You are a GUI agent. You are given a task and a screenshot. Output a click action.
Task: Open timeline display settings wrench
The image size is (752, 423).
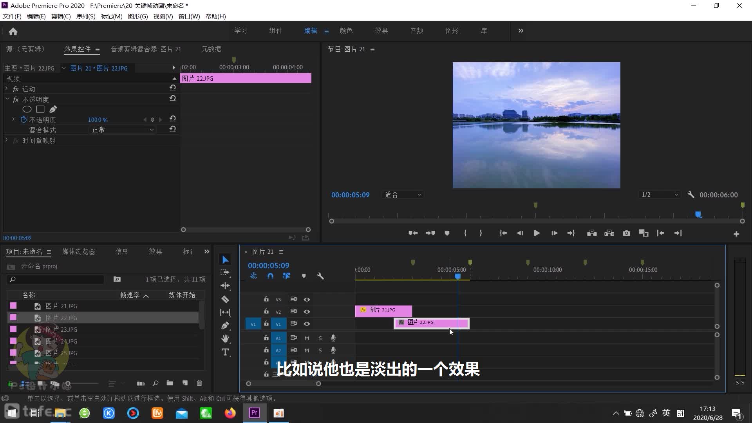[320, 276]
